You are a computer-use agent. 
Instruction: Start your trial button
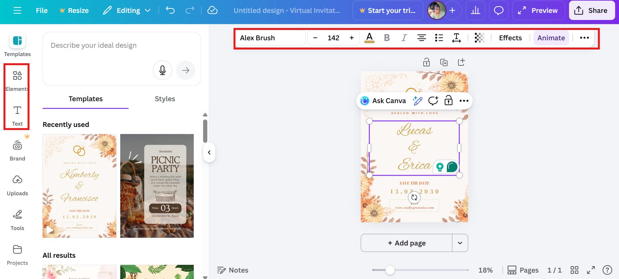[388, 10]
